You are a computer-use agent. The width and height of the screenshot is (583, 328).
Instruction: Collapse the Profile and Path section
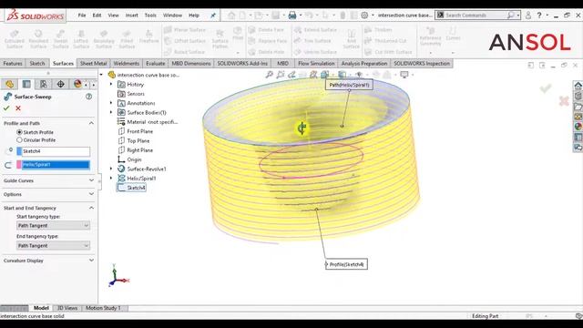(x=91, y=123)
